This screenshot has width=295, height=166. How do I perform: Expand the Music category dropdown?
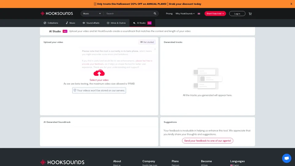point(92,14)
